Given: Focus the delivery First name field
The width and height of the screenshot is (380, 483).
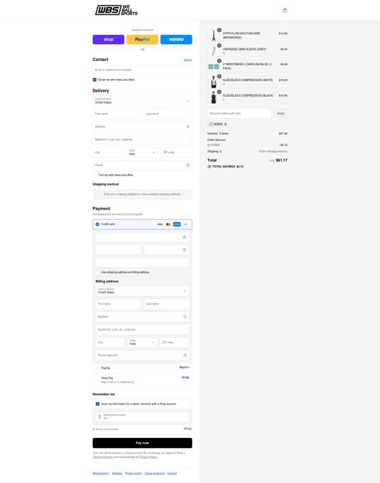Looking at the screenshot, I should (x=117, y=114).
